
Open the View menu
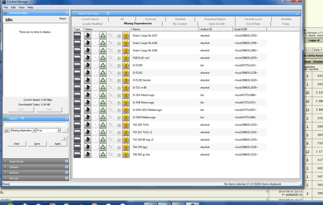click(21, 8)
